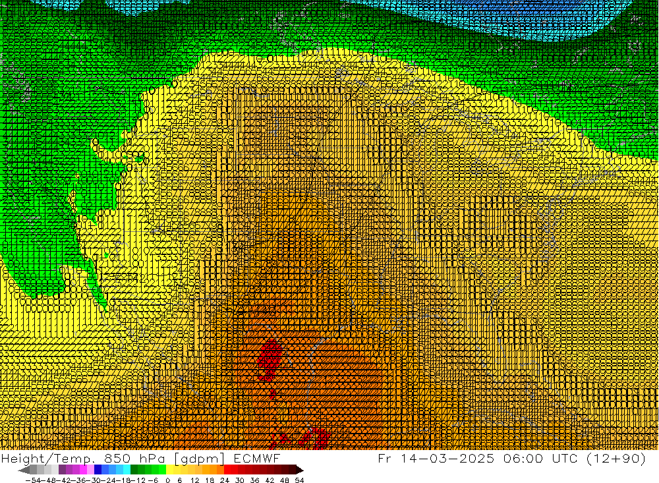Screen dimensions: 659x483
Task: Pick the dark blue swatch in the legend
Action: [x=98, y=470]
